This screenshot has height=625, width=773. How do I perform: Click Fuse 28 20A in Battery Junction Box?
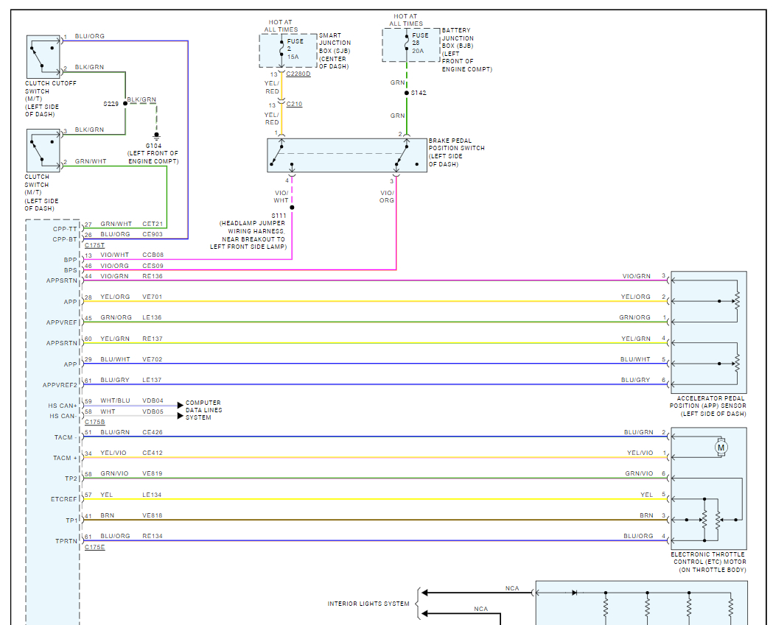[x=406, y=44]
